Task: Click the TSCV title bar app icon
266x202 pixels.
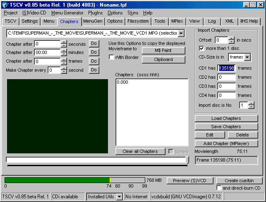Action: pos(5,5)
